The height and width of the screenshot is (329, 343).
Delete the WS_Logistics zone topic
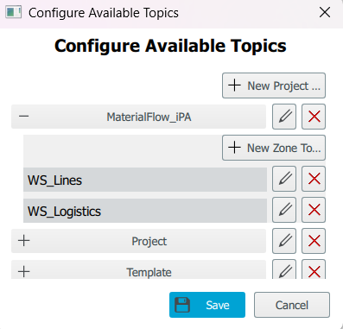(x=314, y=210)
